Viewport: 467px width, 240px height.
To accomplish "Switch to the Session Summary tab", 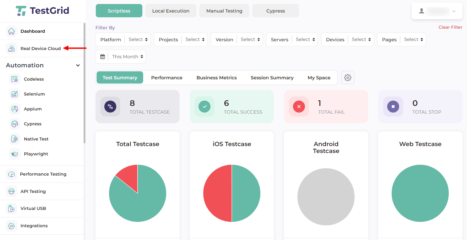I will coord(272,78).
